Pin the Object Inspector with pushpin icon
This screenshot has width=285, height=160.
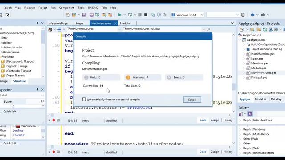(37, 89)
